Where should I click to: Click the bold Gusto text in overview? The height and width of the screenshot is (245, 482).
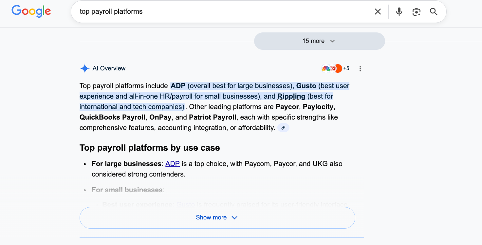[x=306, y=86]
